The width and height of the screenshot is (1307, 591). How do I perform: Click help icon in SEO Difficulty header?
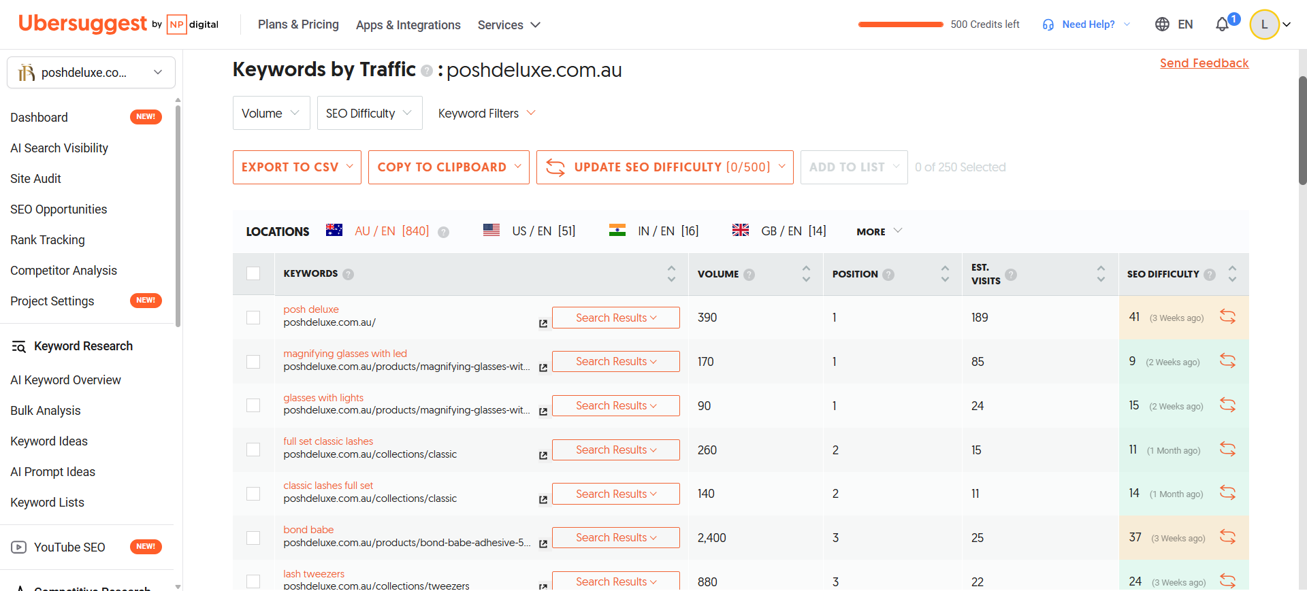pyautogui.click(x=1210, y=274)
